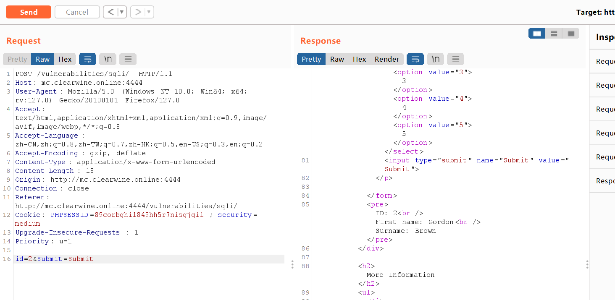Click the </pre> closing tag
615x300 pixels.
point(380,240)
